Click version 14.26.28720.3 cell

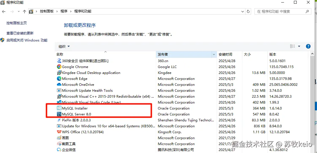280,96
